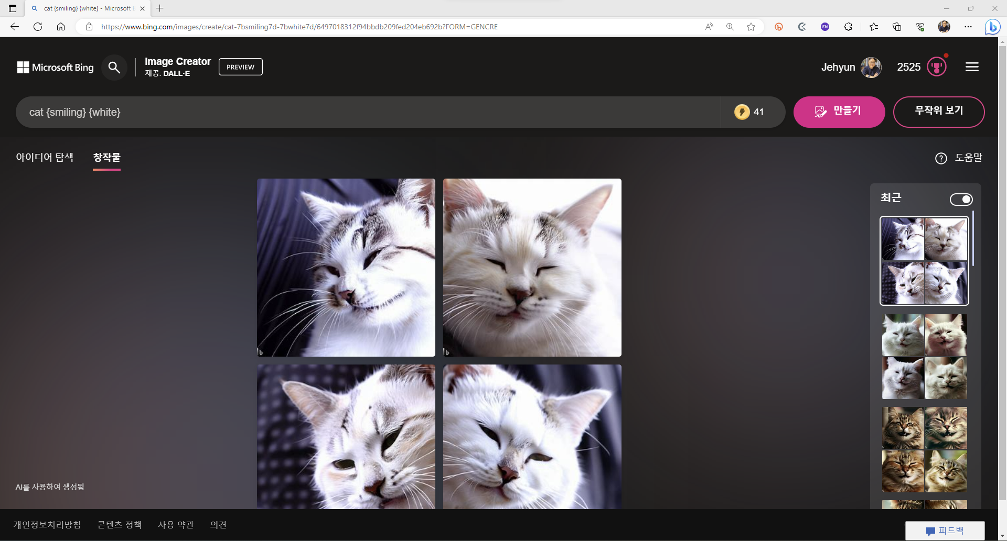The image size is (1007, 541).
Task: Open the Bing sidebar icon
Action: pos(992,27)
